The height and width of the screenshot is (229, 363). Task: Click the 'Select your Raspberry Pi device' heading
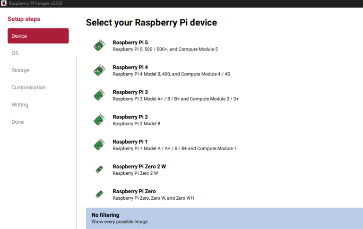pos(151,23)
